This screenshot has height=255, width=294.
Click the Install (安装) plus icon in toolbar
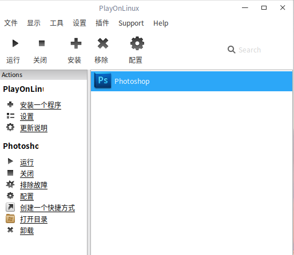tap(76, 43)
